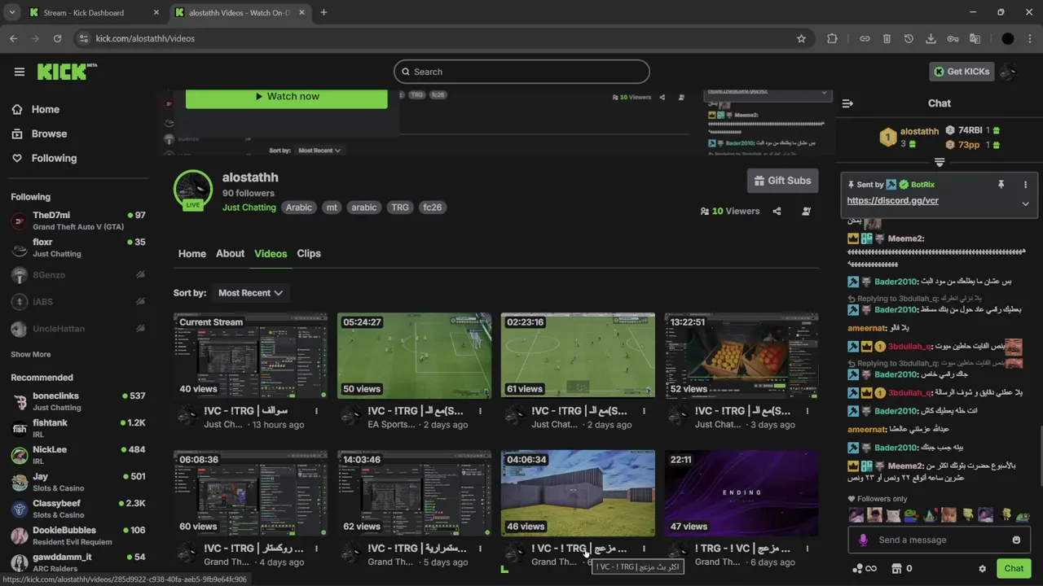Image resolution: width=1043 pixels, height=586 pixels.
Task: Open Classybeef recommended channel
Action: [x=78, y=509]
